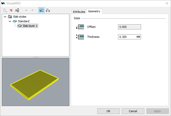Click the Offset: label text

92,27
